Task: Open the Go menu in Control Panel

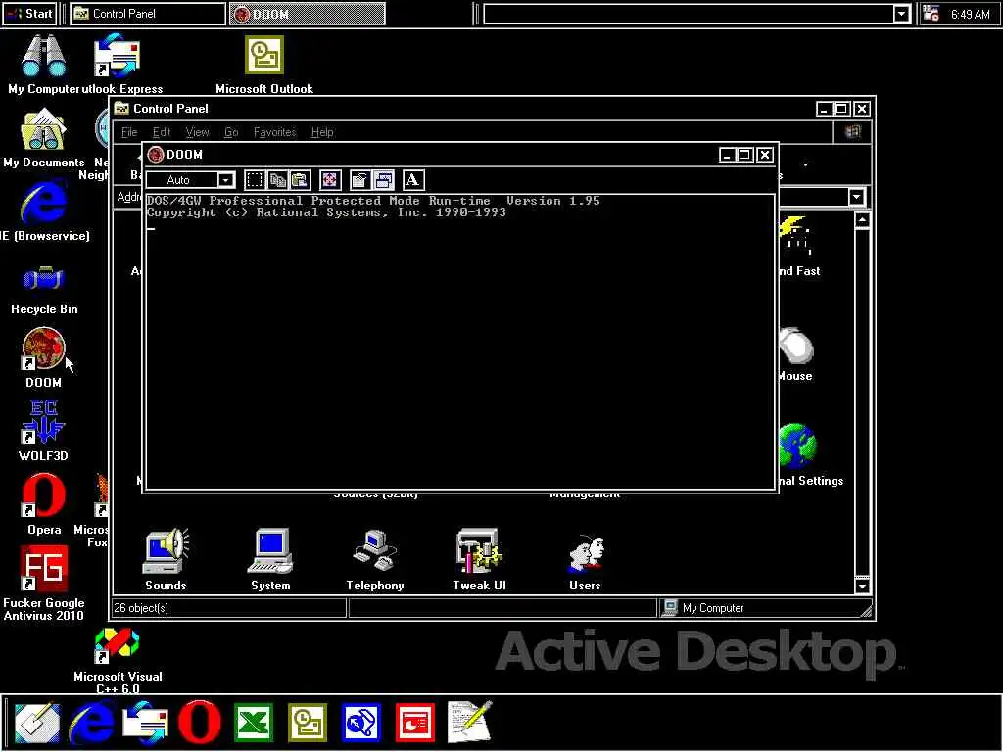Action: pyautogui.click(x=231, y=132)
